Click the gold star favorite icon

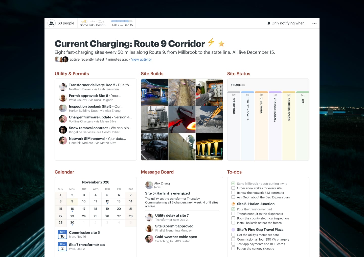pos(221,44)
